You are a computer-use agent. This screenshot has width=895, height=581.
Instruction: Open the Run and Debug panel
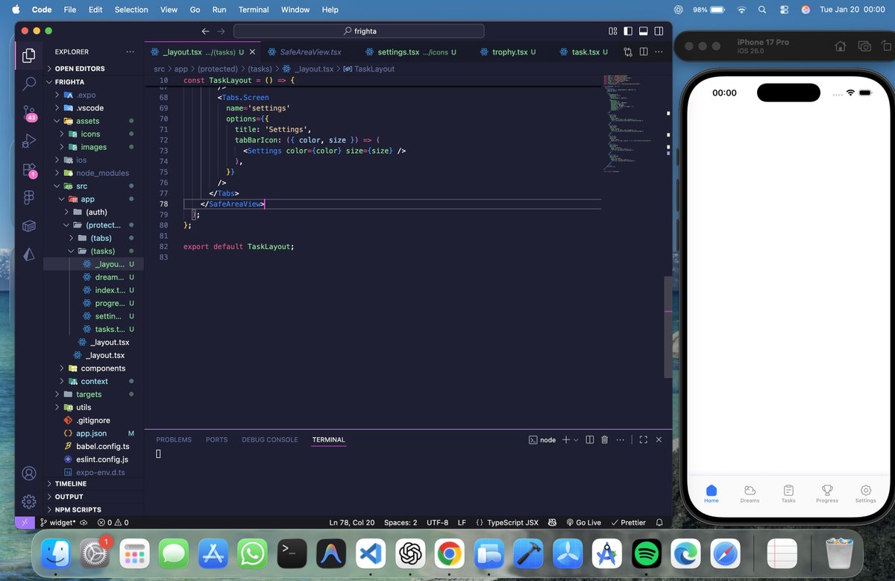[x=28, y=142]
